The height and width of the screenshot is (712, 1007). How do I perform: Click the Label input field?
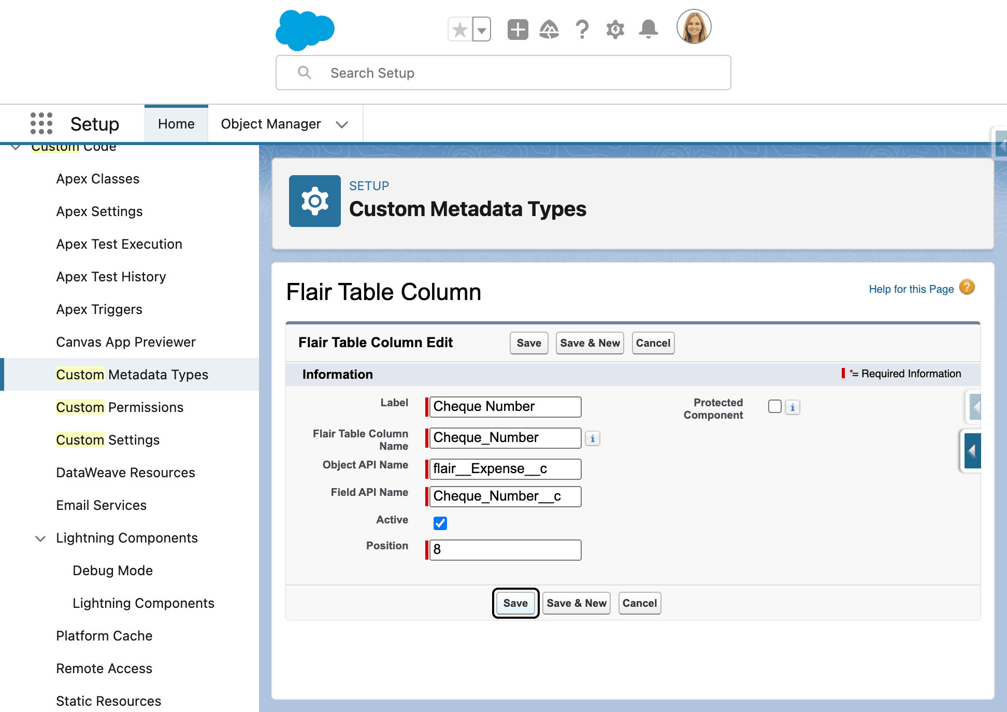505,407
